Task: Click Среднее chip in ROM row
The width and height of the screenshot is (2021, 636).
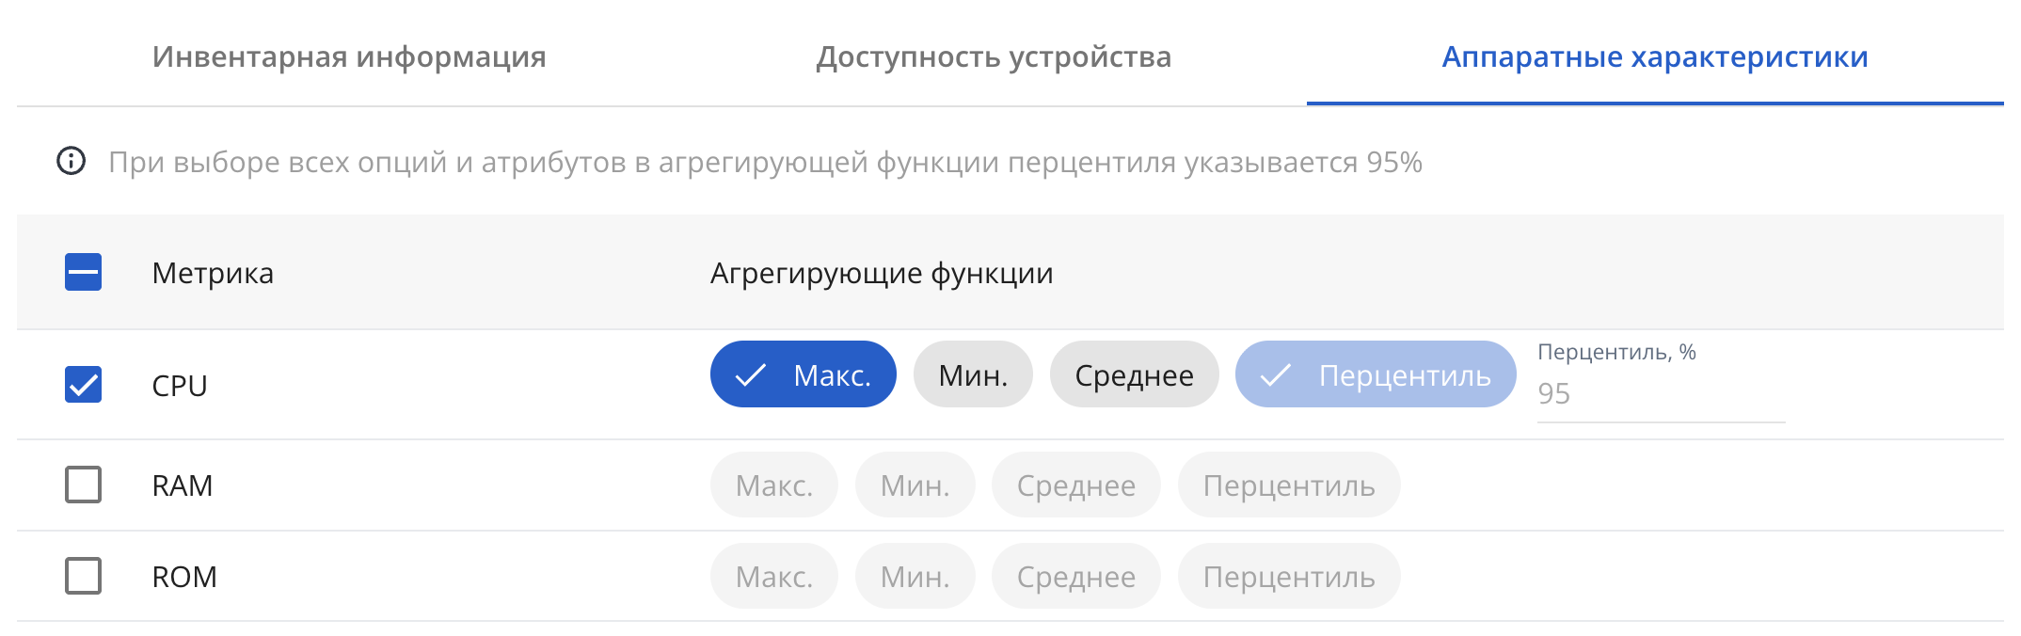Action: click(x=1075, y=576)
